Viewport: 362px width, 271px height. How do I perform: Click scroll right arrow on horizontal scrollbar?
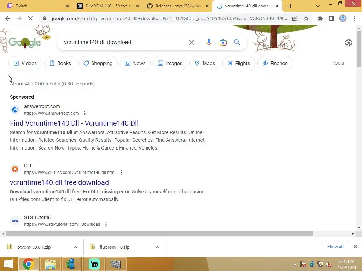(x=353, y=234)
